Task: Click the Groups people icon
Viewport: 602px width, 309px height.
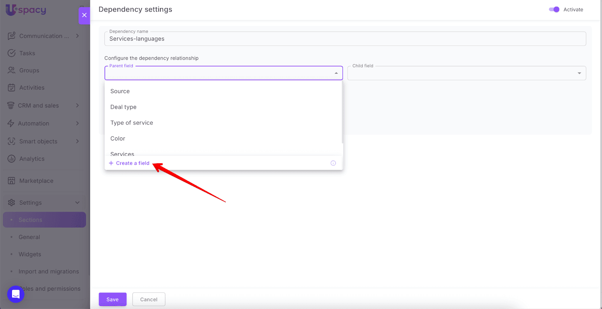Action: [12, 70]
